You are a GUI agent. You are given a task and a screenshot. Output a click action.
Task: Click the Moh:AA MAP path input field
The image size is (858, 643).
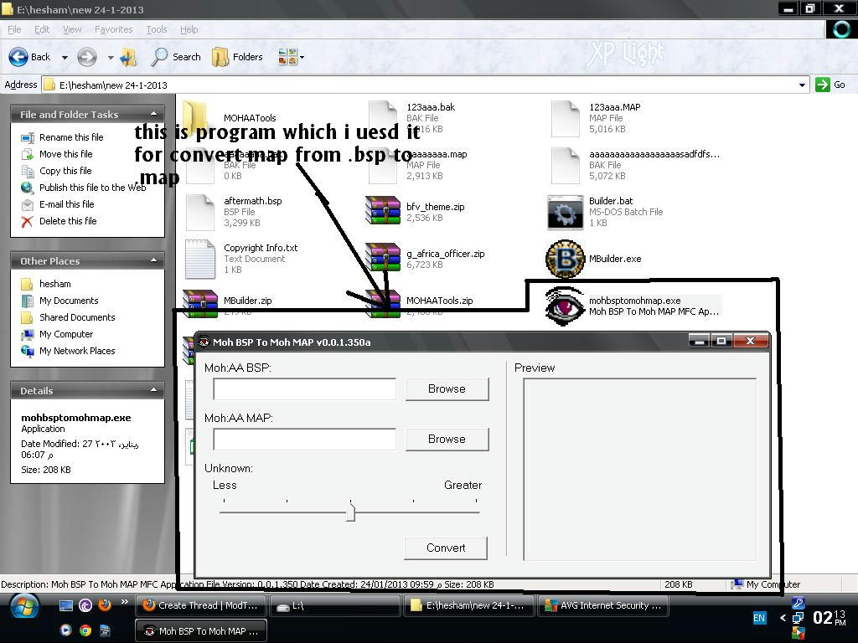point(304,439)
